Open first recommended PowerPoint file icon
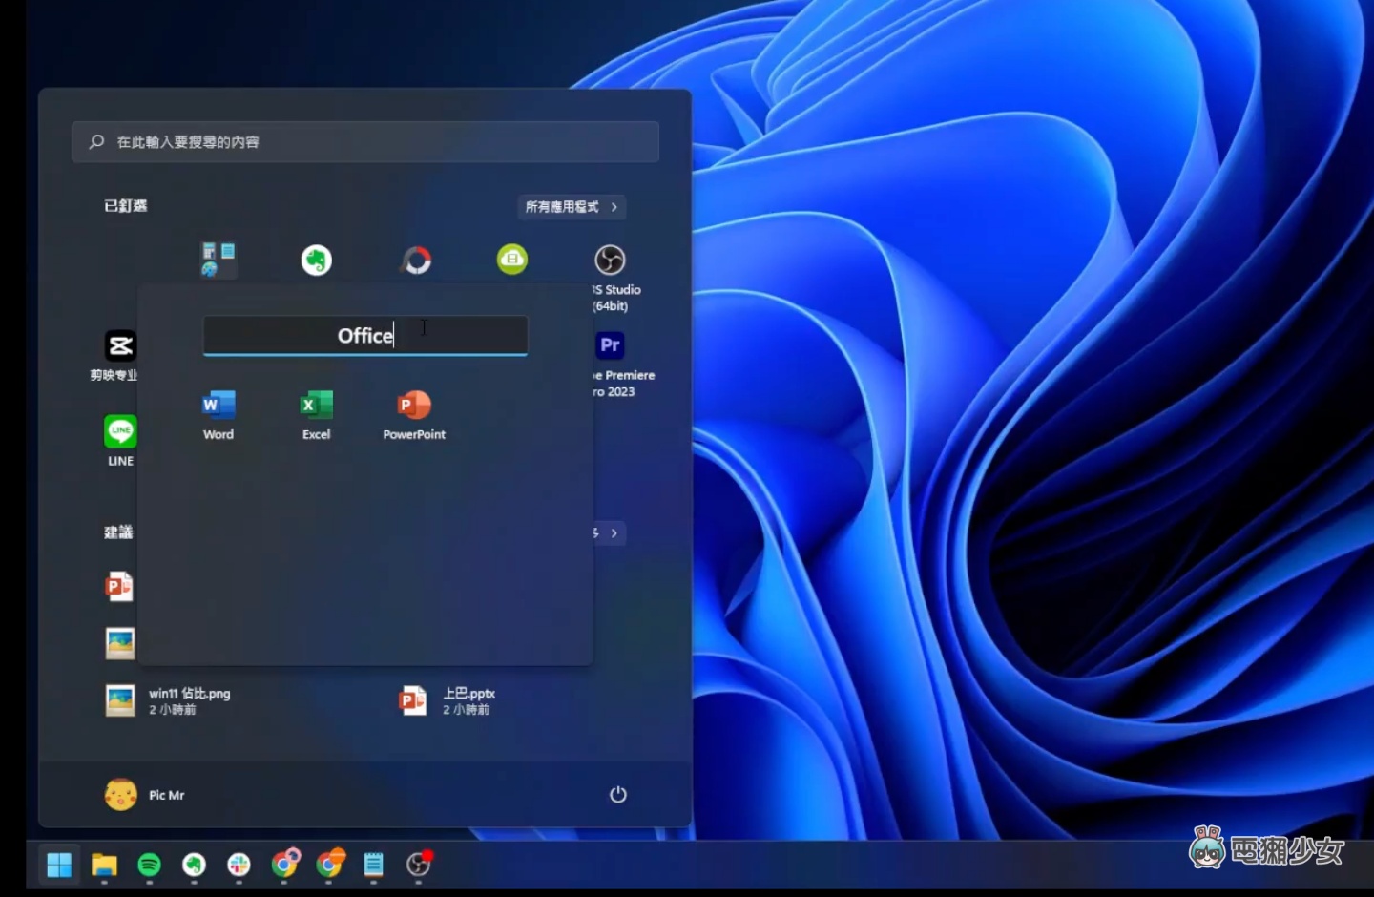The image size is (1374, 897). 119,586
